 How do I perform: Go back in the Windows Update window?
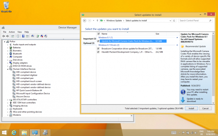click(x=84, y=21)
